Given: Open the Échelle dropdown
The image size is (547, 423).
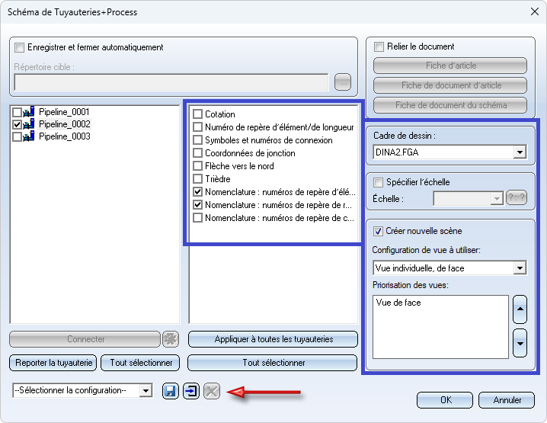Looking at the screenshot, I should pyautogui.click(x=497, y=199).
